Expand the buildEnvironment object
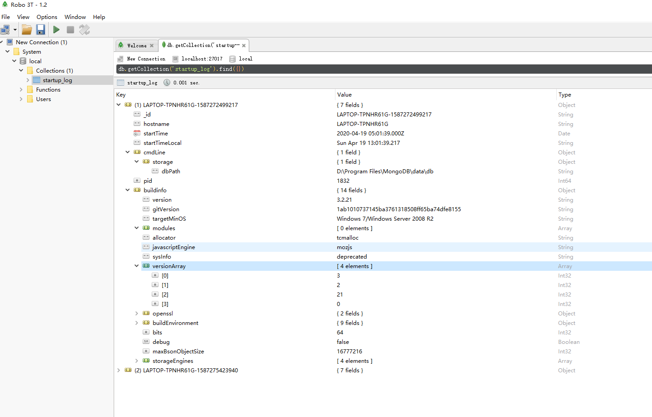 (137, 323)
